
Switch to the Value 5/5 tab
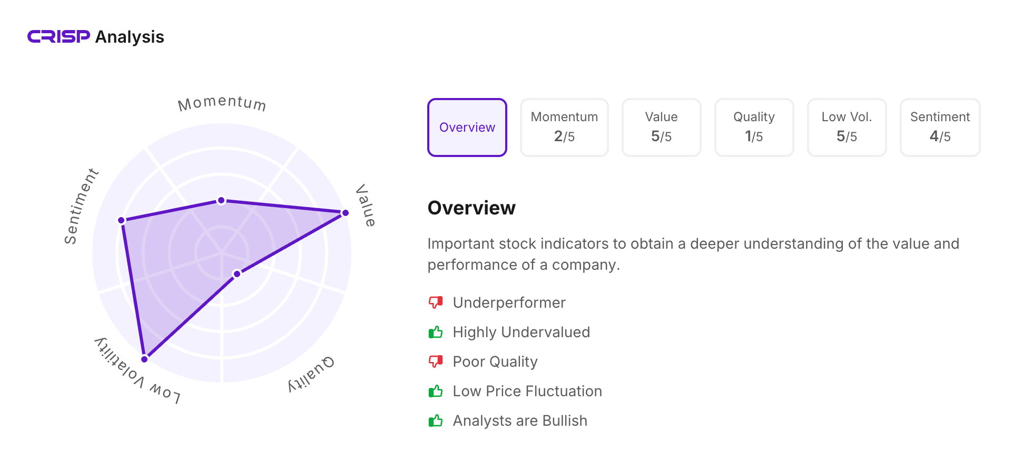(661, 128)
